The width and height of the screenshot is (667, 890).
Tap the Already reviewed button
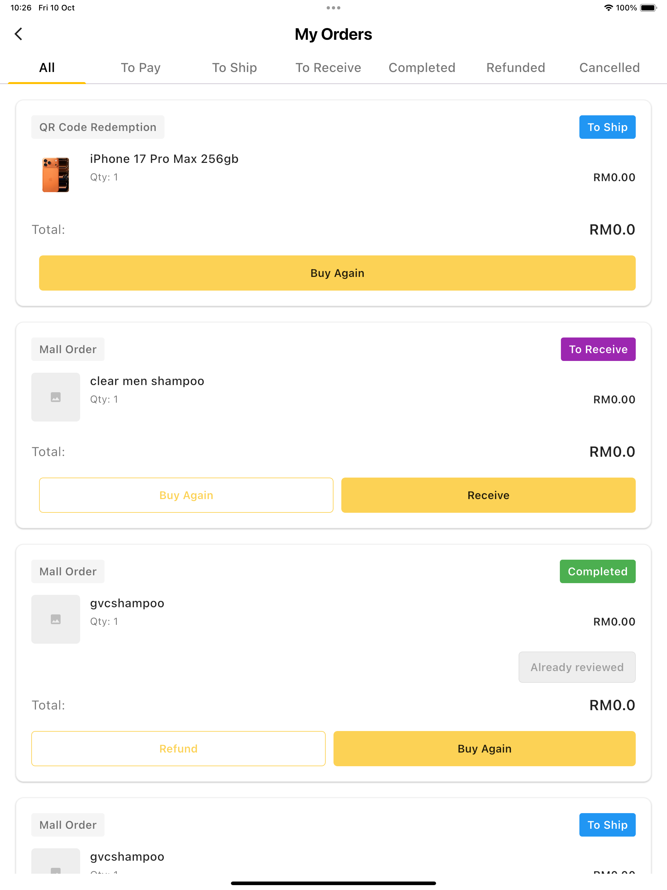[577, 667]
